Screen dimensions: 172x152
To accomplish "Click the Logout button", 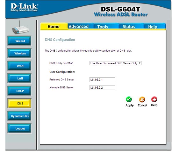I will coord(19,128).
